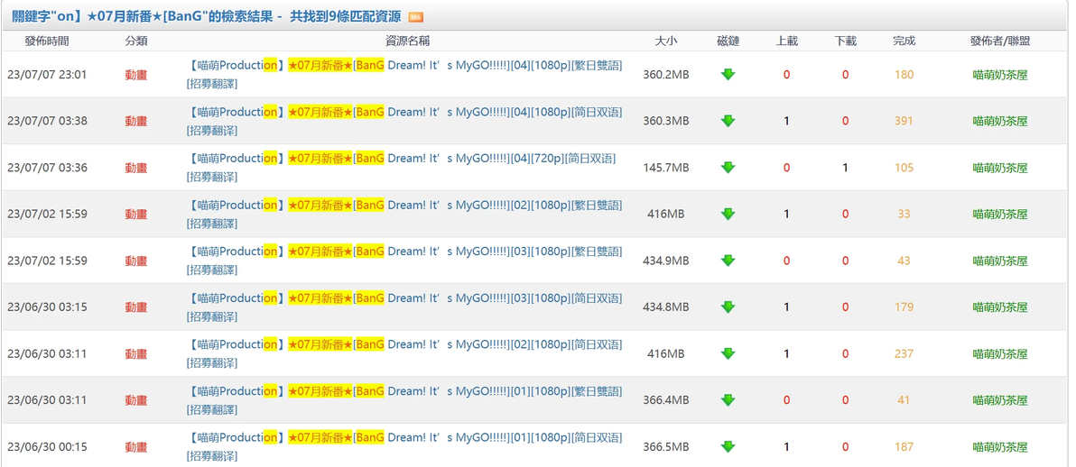Click the magnet arrow for the 360.3MB row
This screenshot has height=467, width=1076.
click(x=728, y=121)
